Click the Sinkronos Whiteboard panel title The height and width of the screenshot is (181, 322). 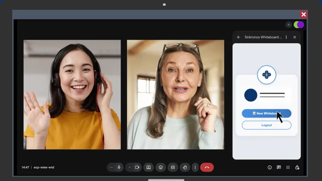(263, 37)
